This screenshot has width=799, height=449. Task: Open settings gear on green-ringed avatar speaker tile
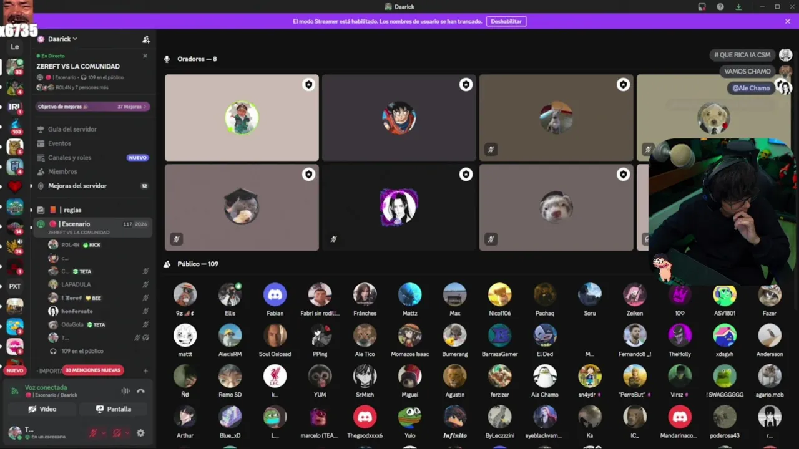point(308,85)
